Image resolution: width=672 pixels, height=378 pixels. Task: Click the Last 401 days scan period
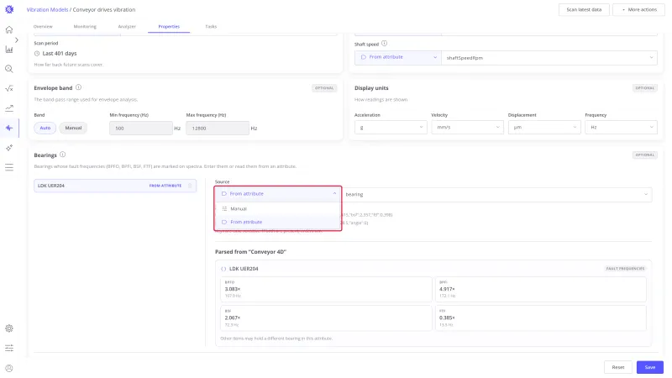coord(60,54)
